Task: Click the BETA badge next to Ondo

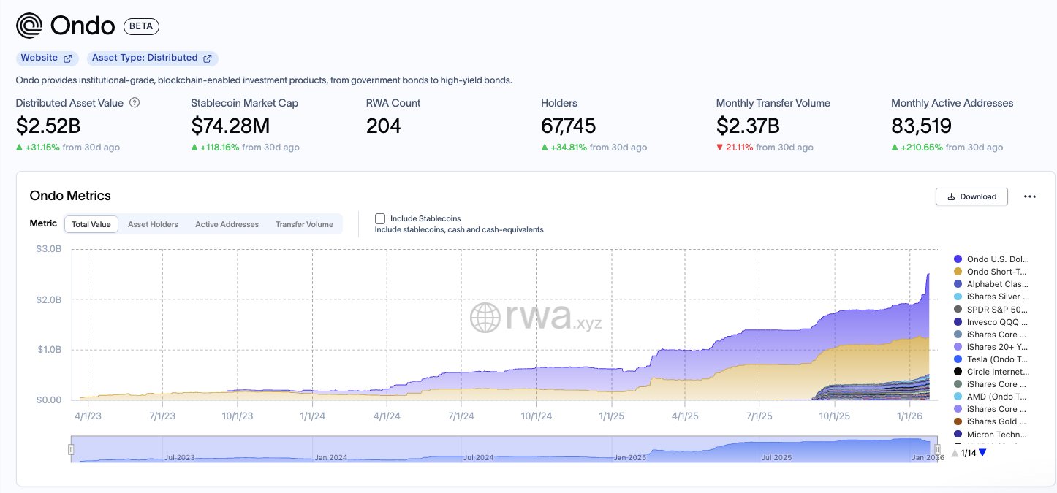Action: tap(141, 26)
